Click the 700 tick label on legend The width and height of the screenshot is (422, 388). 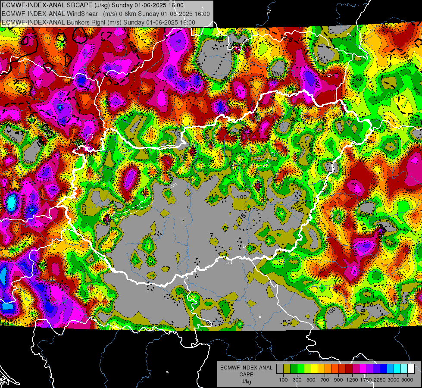325,380
